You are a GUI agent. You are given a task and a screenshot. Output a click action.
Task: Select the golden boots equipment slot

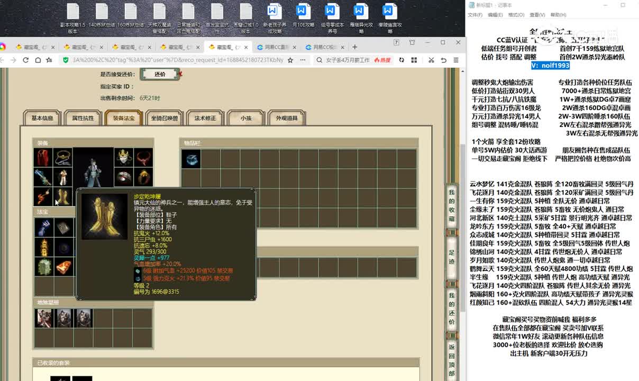[62, 196]
